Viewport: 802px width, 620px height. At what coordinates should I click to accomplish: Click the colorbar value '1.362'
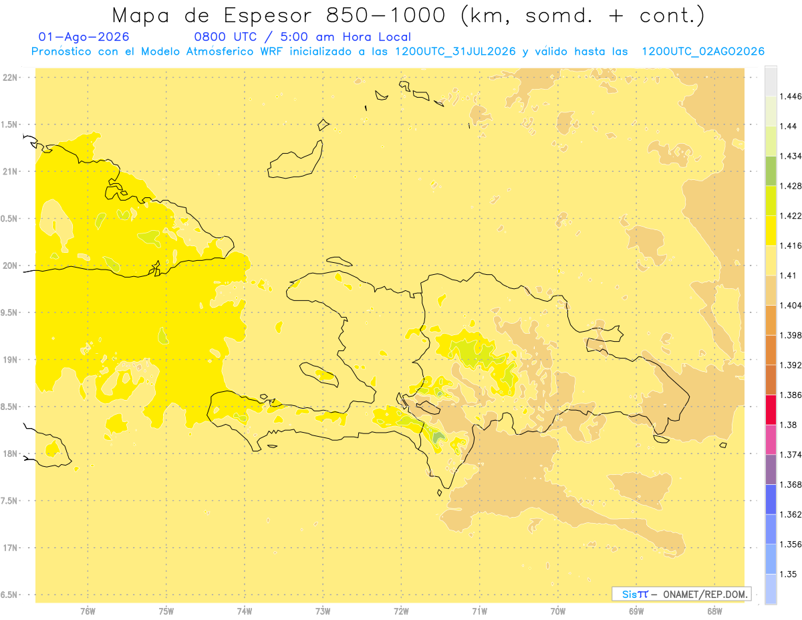pyautogui.click(x=791, y=514)
